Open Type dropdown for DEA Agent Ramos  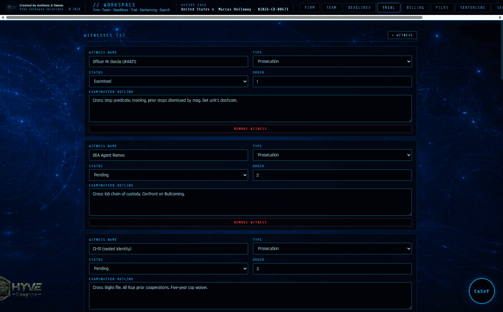point(332,155)
